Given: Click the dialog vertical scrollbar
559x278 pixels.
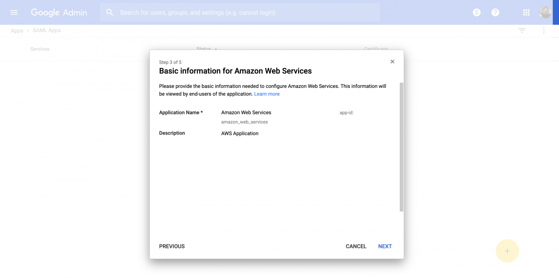Looking at the screenshot, I should (401, 147).
